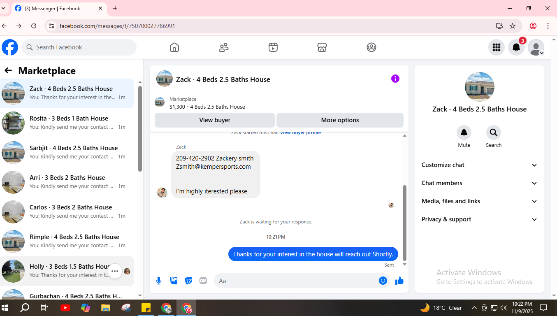Image resolution: width=557 pixels, height=316 pixels.
Task: Open the Marketplace storefront icon
Action: (322, 47)
